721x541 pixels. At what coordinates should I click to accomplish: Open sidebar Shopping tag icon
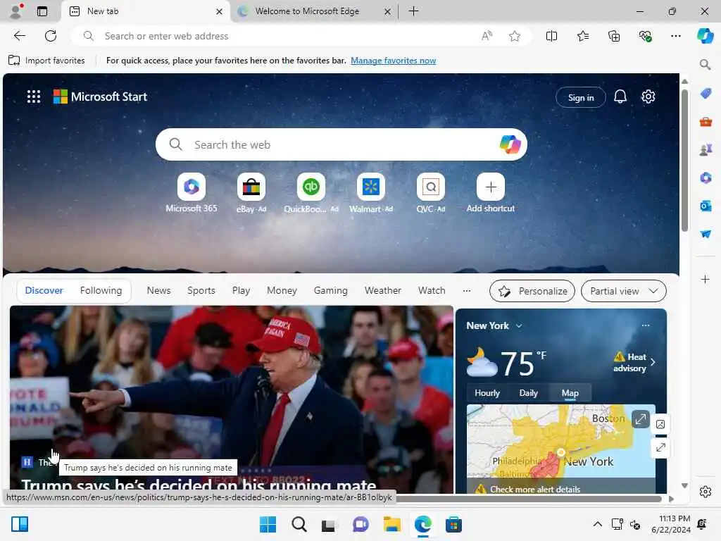click(x=706, y=94)
